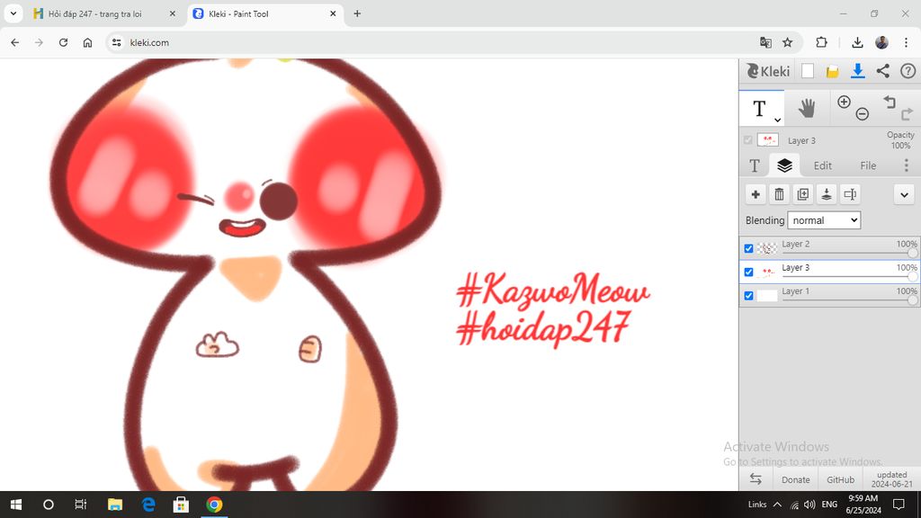The width and height of the screenshot is (921, 518).
Task: Open an image file via folder icon
Action: point(832,72)
